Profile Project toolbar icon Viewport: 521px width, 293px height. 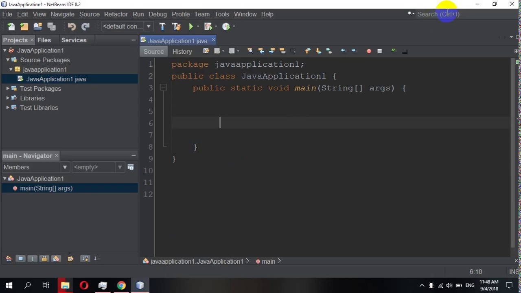pos(226,26)
